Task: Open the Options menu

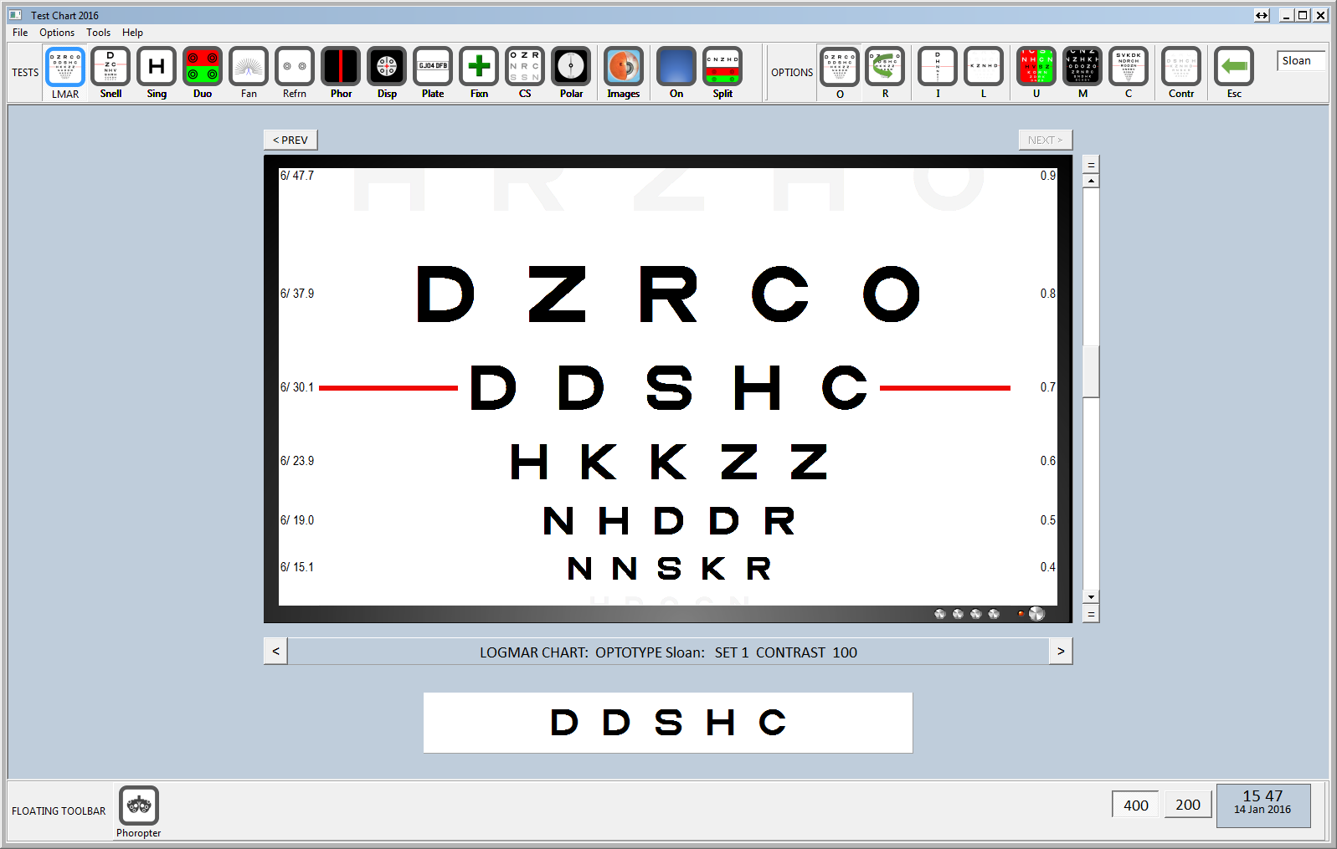Action: (x=57, y=33)
